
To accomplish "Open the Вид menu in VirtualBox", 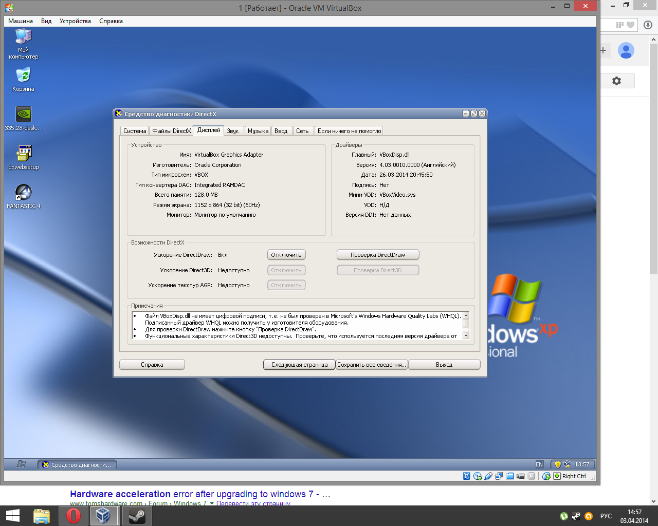I will tap(46, 21).
